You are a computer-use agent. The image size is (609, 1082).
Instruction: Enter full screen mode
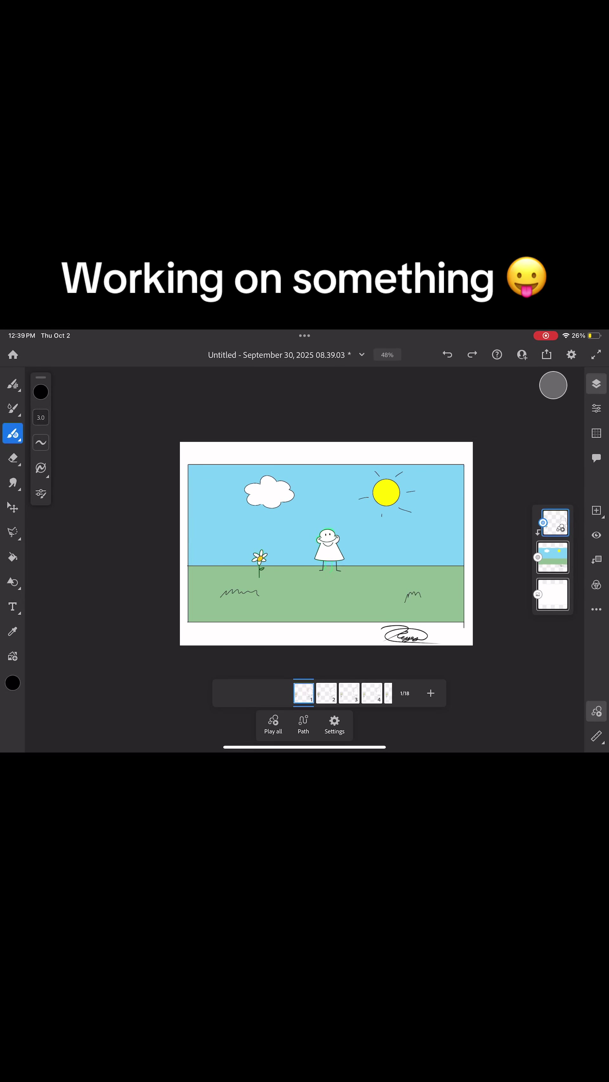pyautogui.click(x=596, y=355)
